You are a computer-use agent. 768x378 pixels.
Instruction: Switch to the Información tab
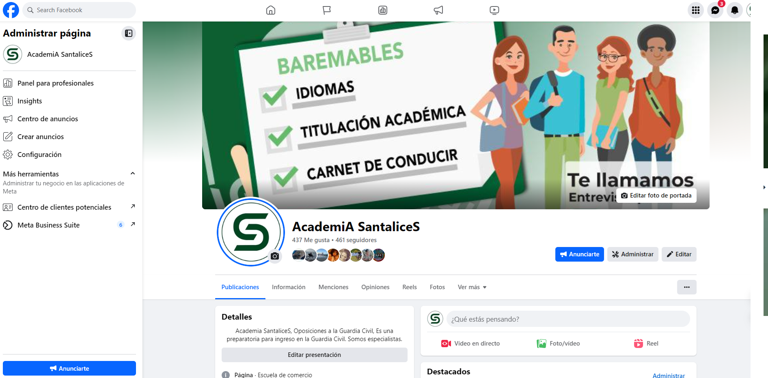point(289,287)
